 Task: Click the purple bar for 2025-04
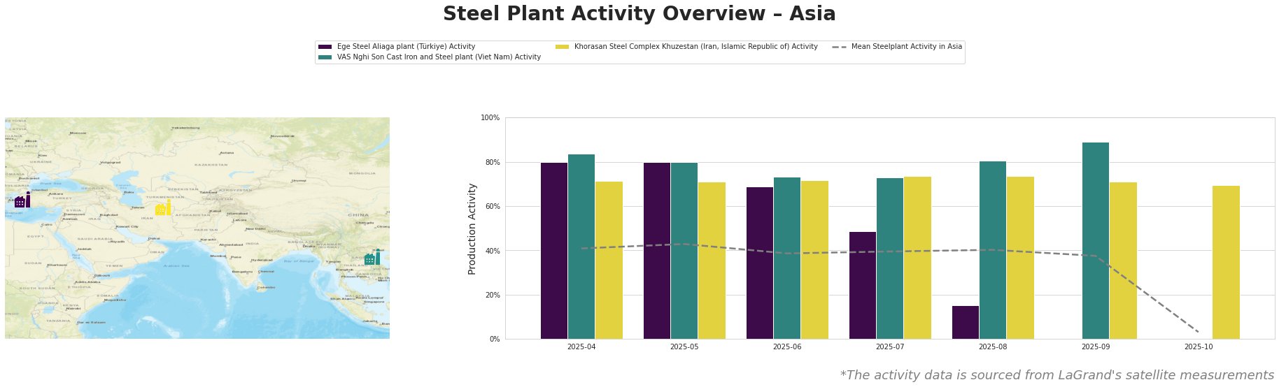coord(554,251)
